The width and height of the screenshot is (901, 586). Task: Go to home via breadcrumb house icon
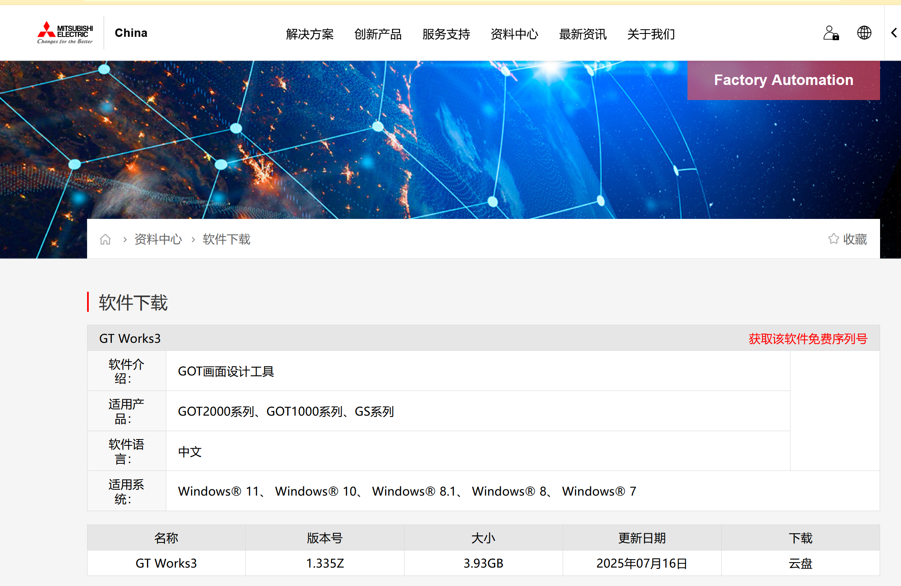[105, 239]
